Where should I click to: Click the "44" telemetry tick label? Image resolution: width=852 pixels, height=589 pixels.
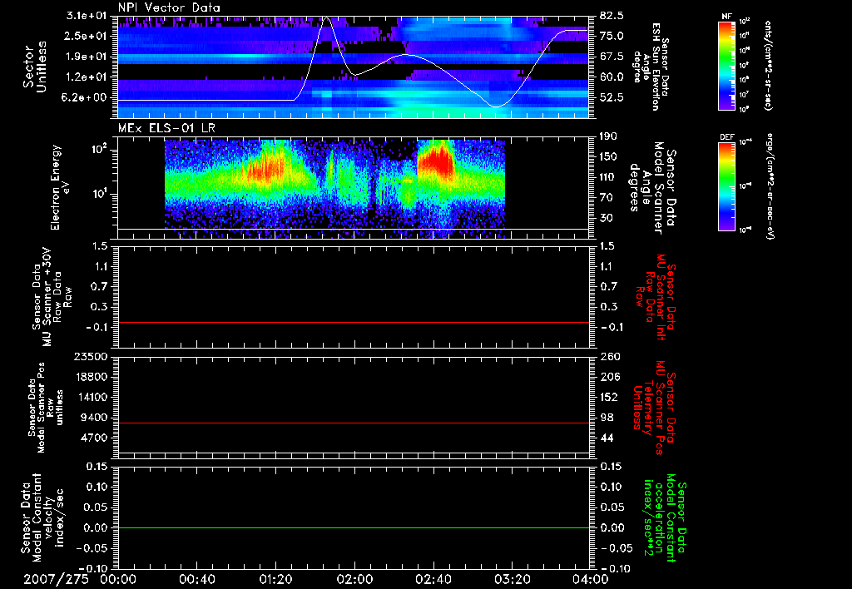point(606,438)
